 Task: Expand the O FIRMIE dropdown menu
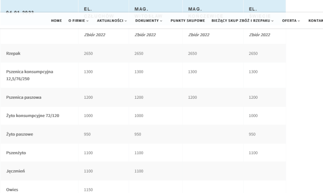78,21
